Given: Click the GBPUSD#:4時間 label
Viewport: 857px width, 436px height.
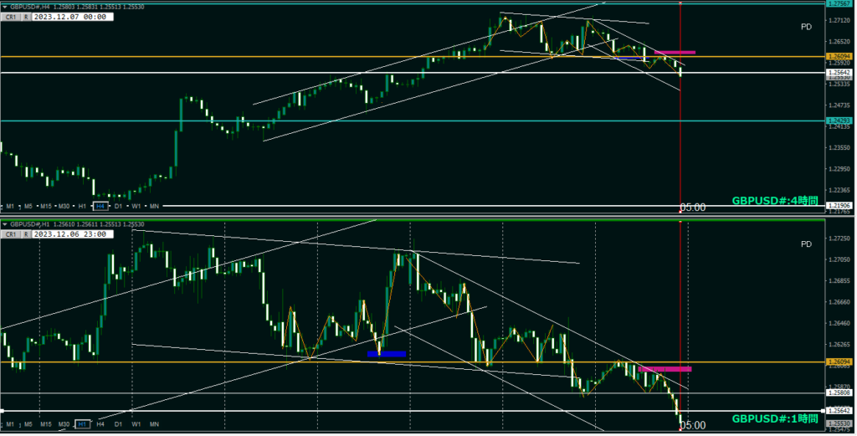Looking at the screenshot, I should [x=774, y=201].
